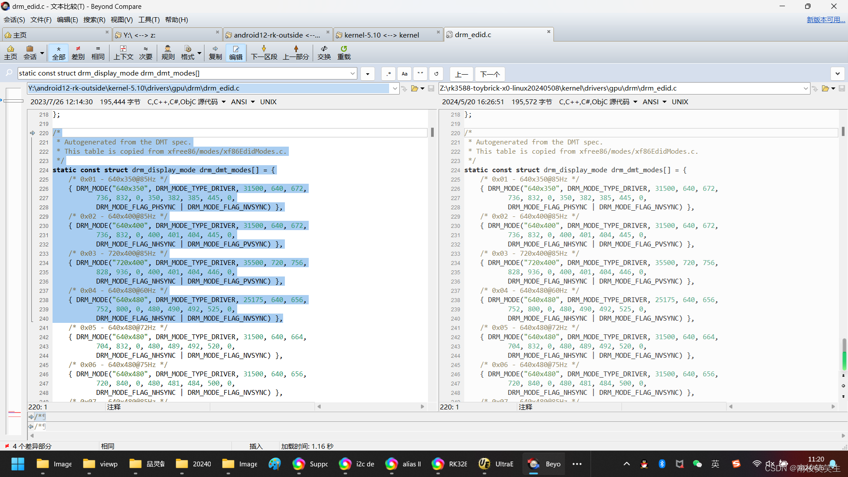Click right pane vertical scrollbar thumb
Image resolution: width=848 pixels, height=477 pixels.
(x=843, y=131)
